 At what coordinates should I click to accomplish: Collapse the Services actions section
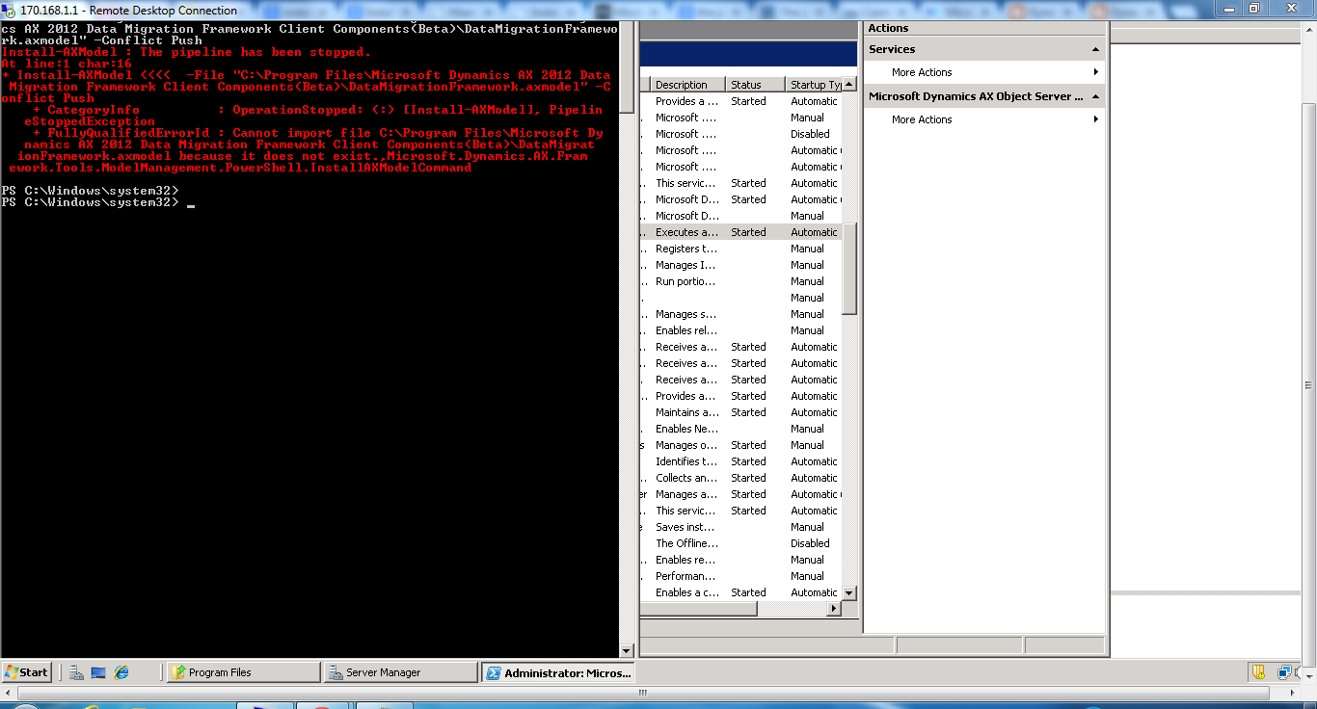click(x=1095, y=49)
